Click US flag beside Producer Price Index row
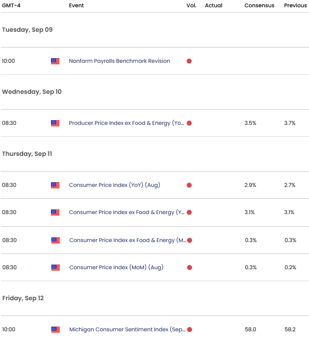Image resolution: width=309 pixels, height=337 pixels. (x=55, y=123)
